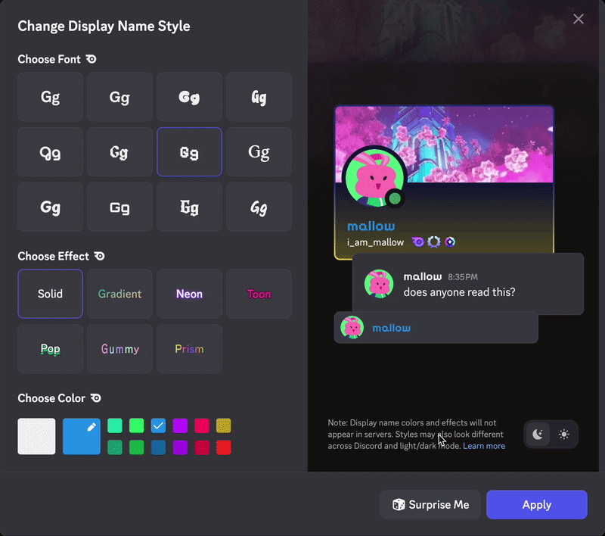Screen dimensions: 605x536
Task: Choose the tall condensed Gg font tile
Action: [259, 97]
